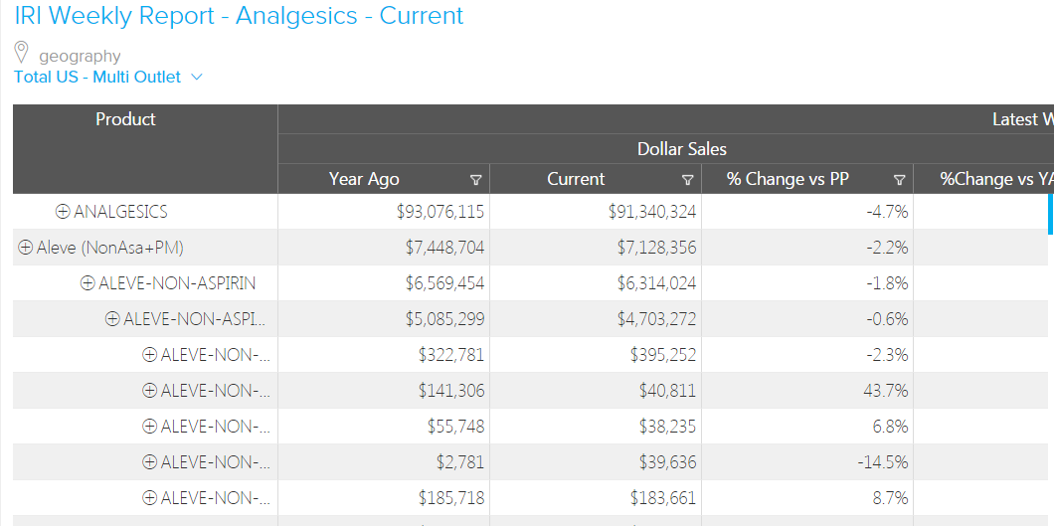Viewport: 1055px width, 526px height.
Task: Click the filter icon on Year Ago column
Action: [475, 180]
